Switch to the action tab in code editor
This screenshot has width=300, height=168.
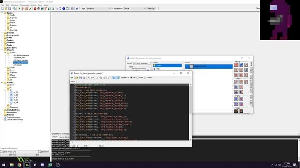(73, 82)
